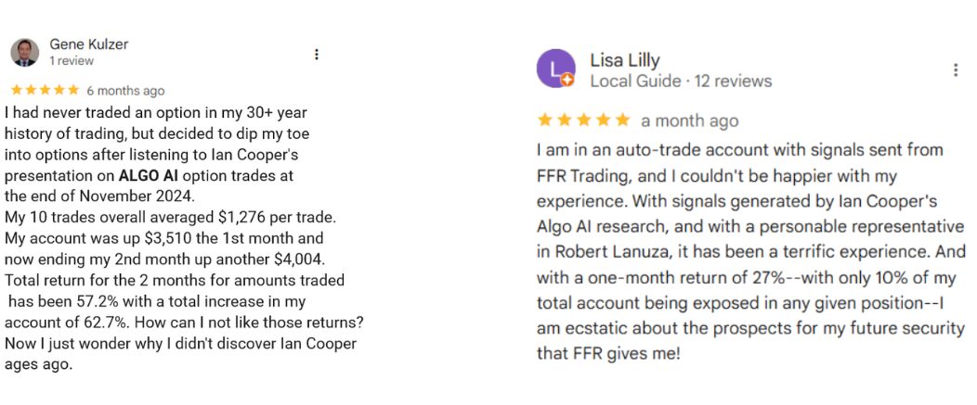977x405 pixels.
Task: Open Lisa Lilly's reviewer profile name
Action: tap(625, 60)
